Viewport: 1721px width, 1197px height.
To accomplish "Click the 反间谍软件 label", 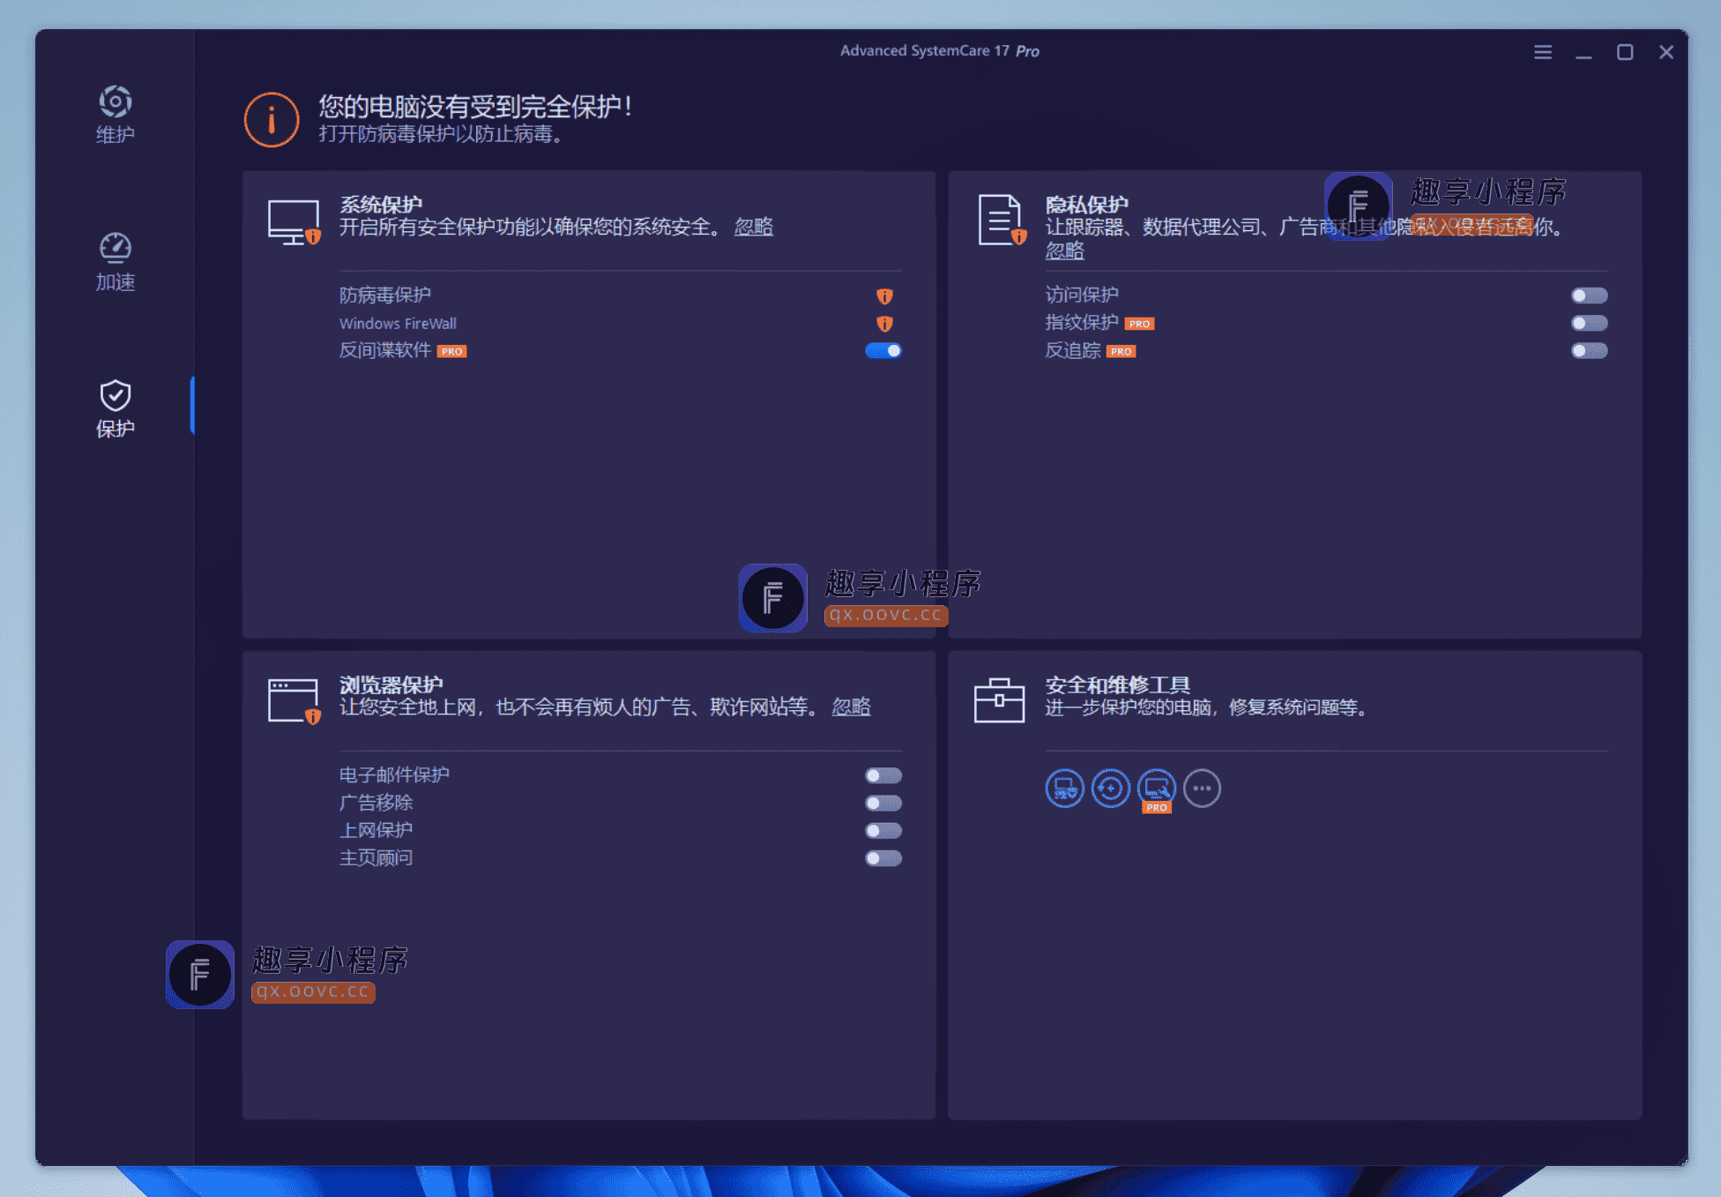I will point(385,350).
